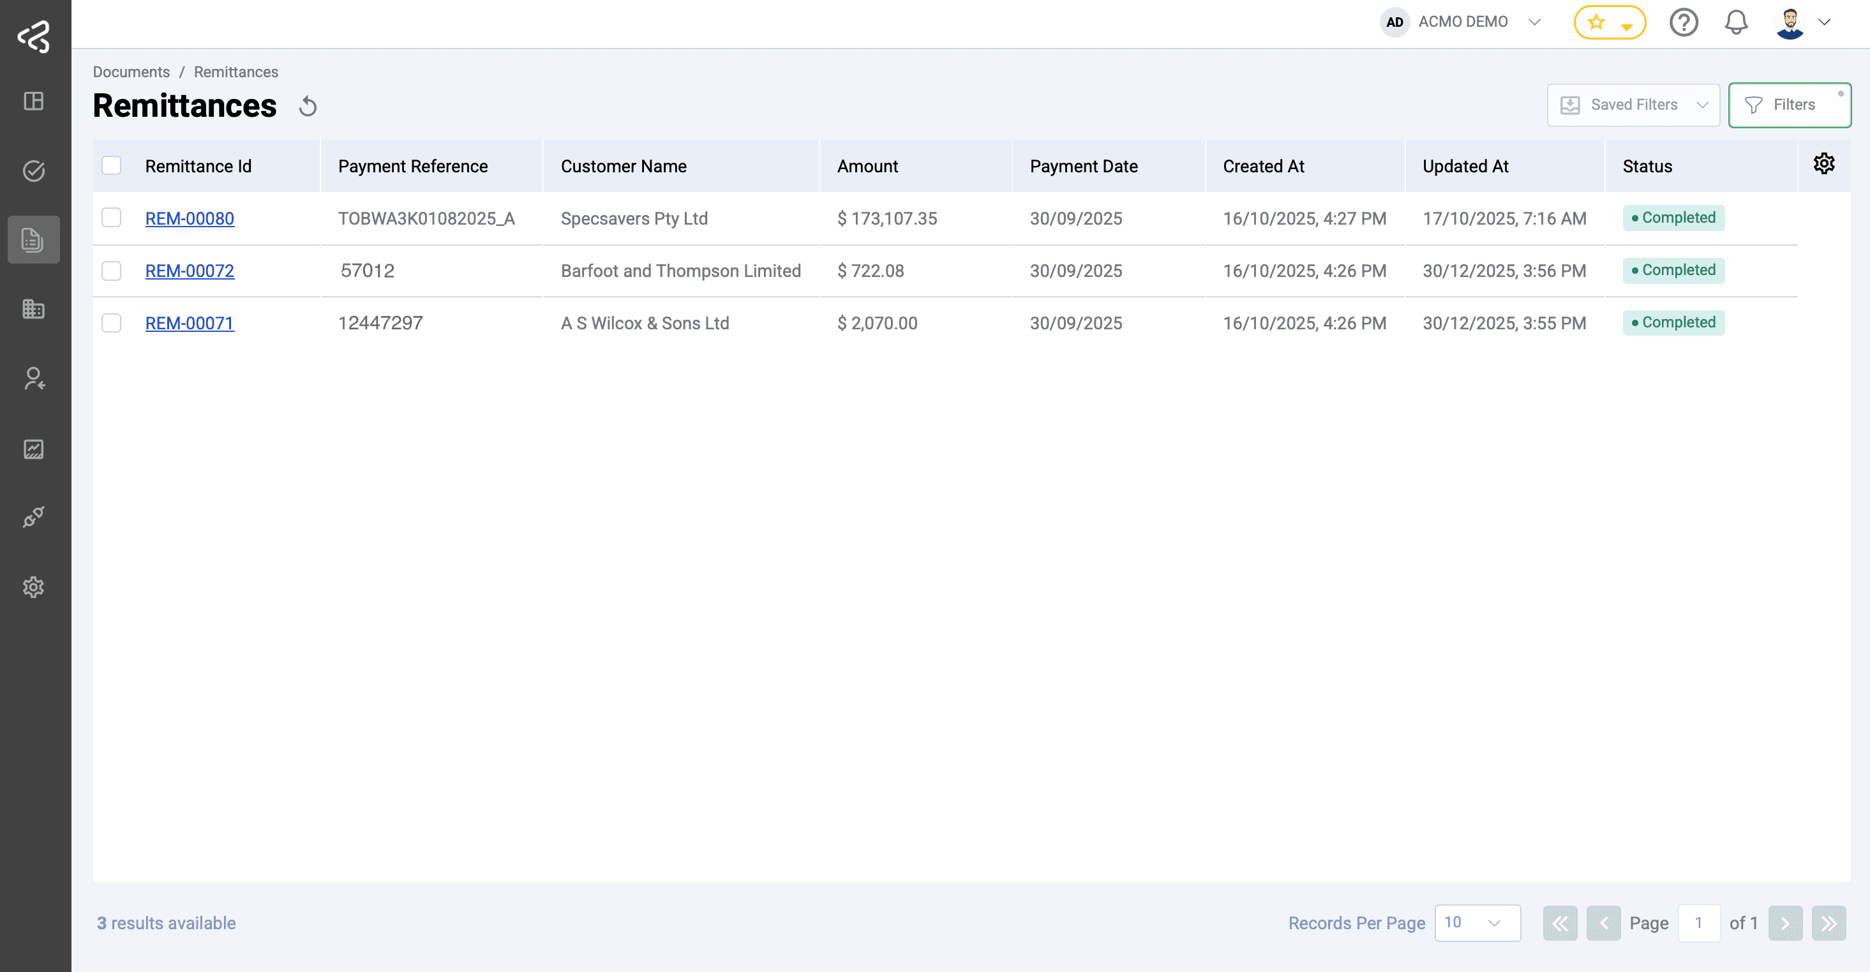Open remittance REM-00072
1870x972 pixels.
tap(190, 271)
